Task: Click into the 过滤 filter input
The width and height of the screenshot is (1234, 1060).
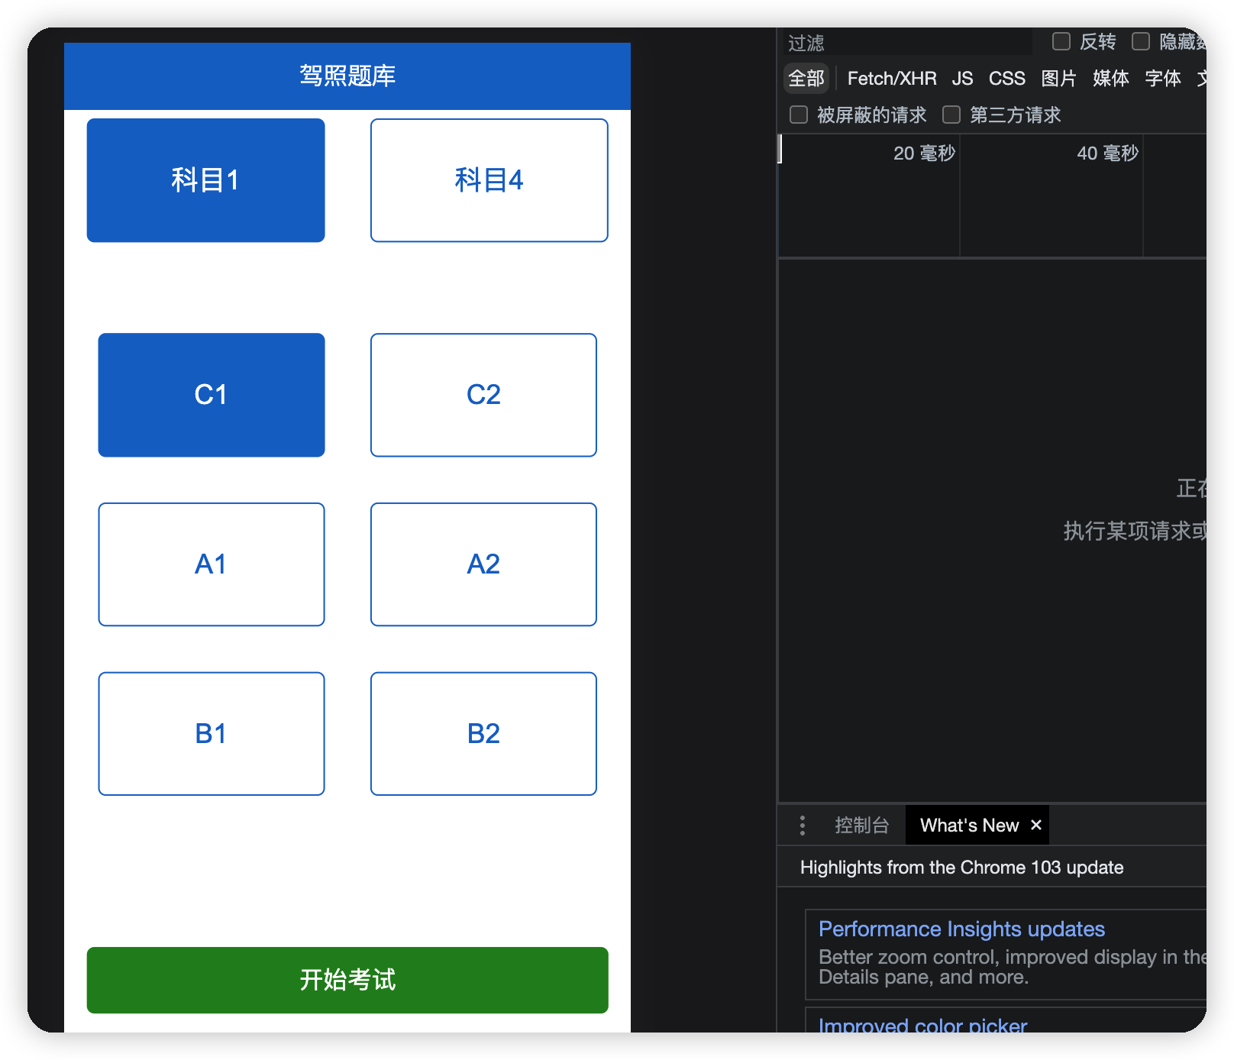Action: click(x=907, y=43)
